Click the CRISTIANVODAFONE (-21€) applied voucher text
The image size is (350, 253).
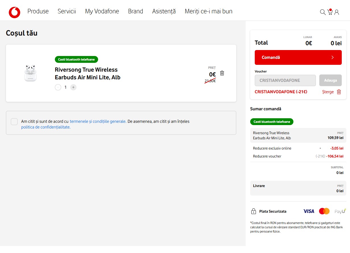(x=281, y=92)
